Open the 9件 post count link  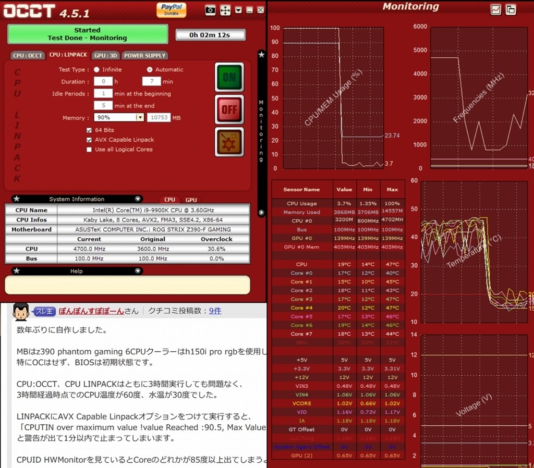click(215, 311)
